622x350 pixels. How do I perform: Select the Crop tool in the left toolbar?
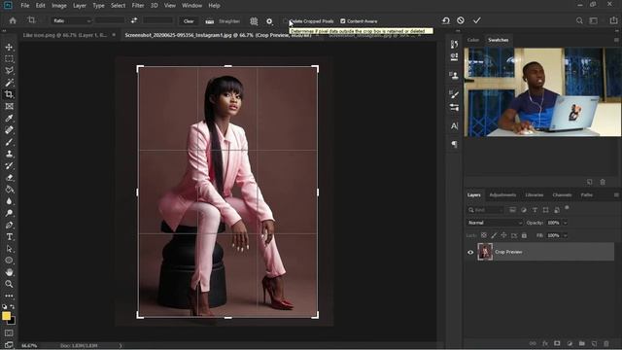point(9,94)
